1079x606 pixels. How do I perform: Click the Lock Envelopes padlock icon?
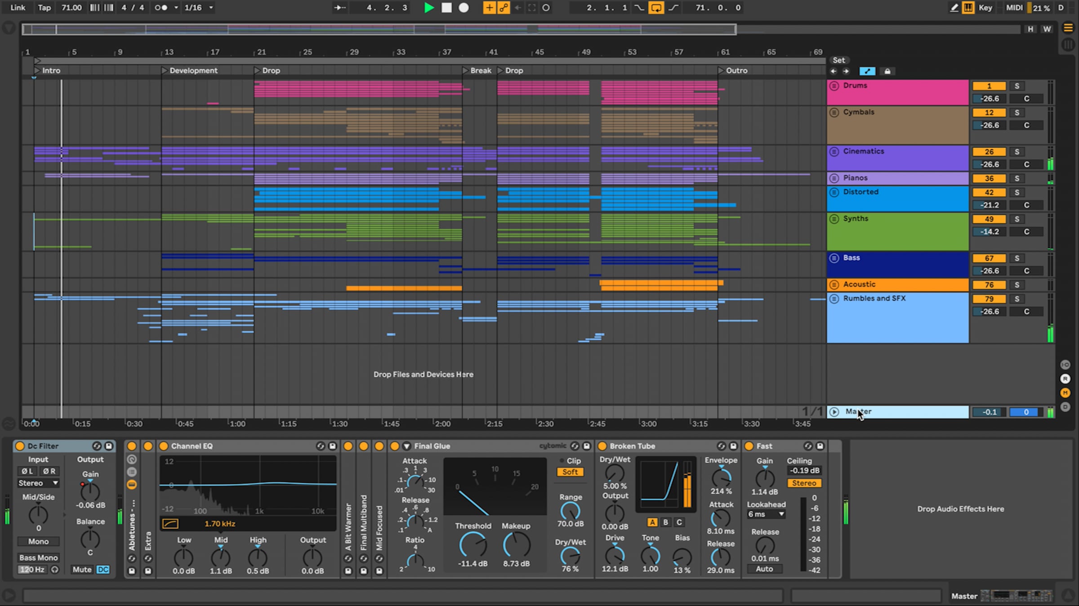[x=887, y=71]
